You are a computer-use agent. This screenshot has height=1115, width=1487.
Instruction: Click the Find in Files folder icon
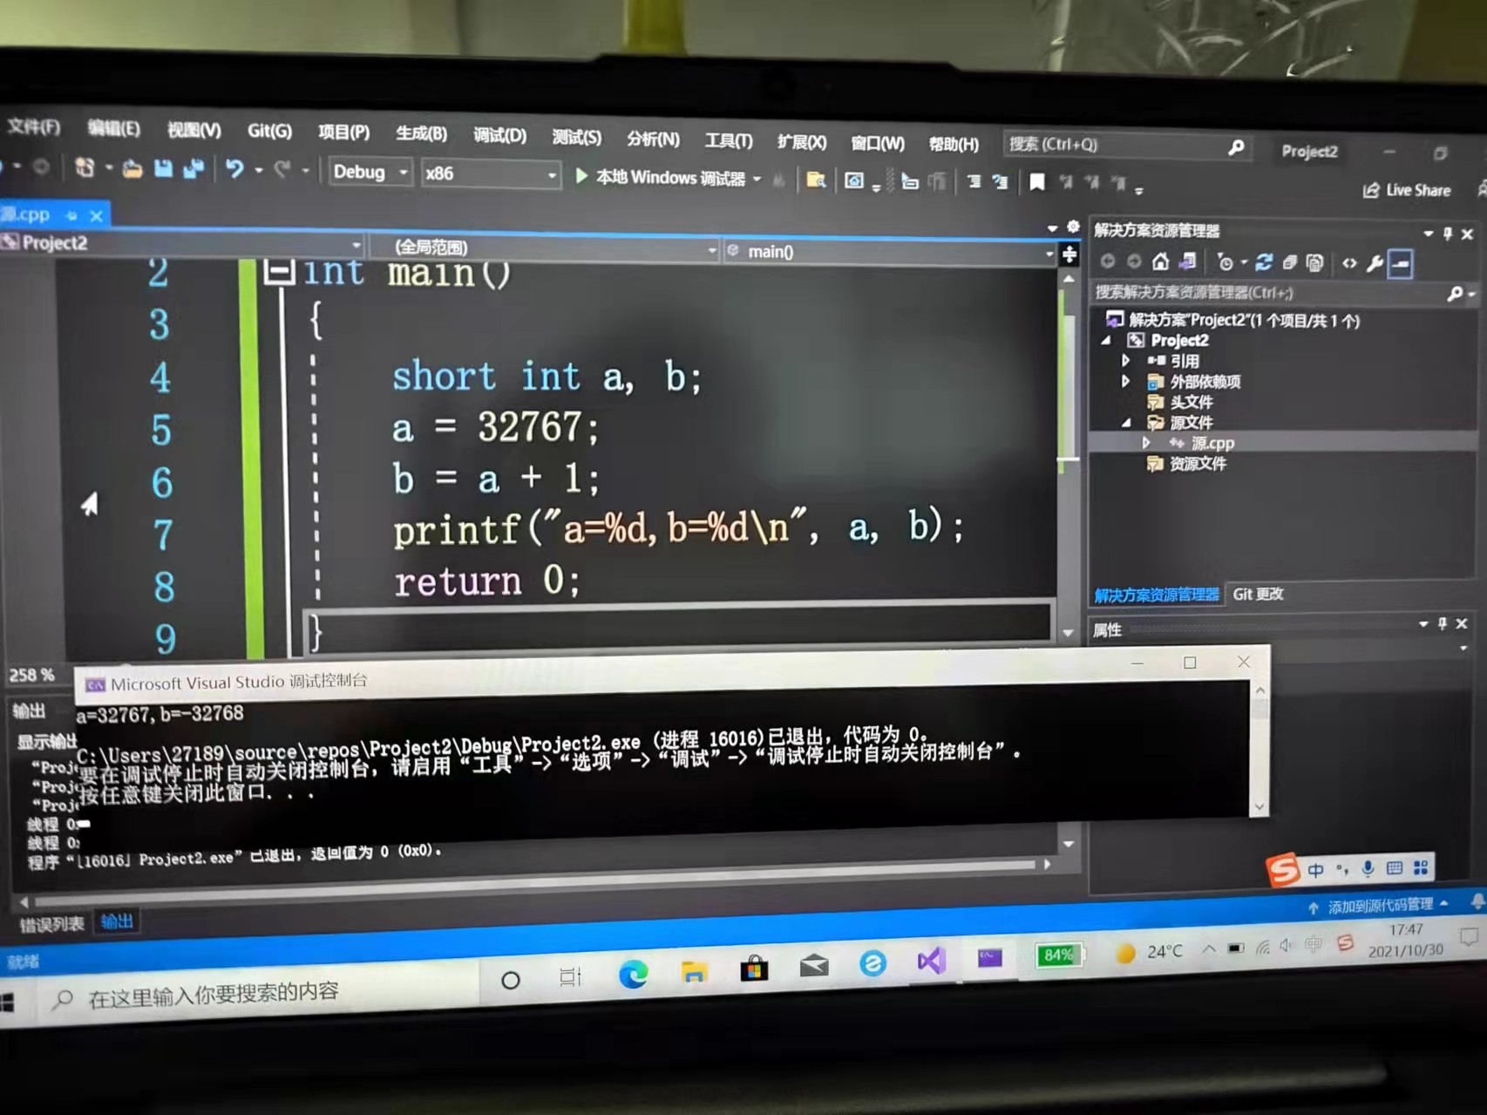click(x=816, y=180)
